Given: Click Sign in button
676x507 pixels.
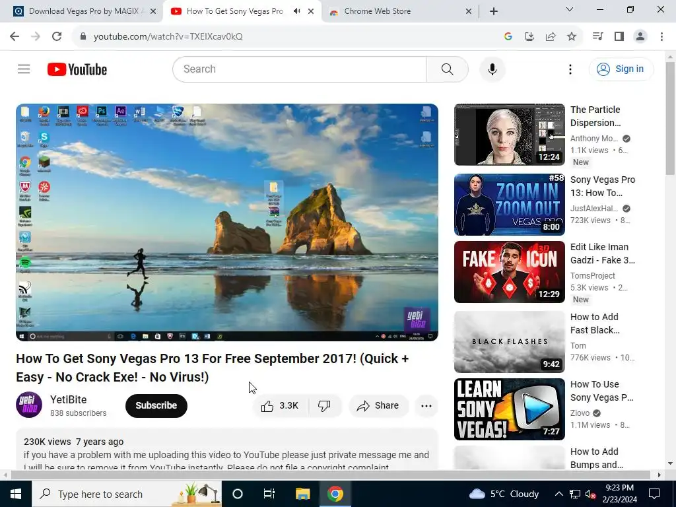Looking at the screenshot, I should [621, 69].
